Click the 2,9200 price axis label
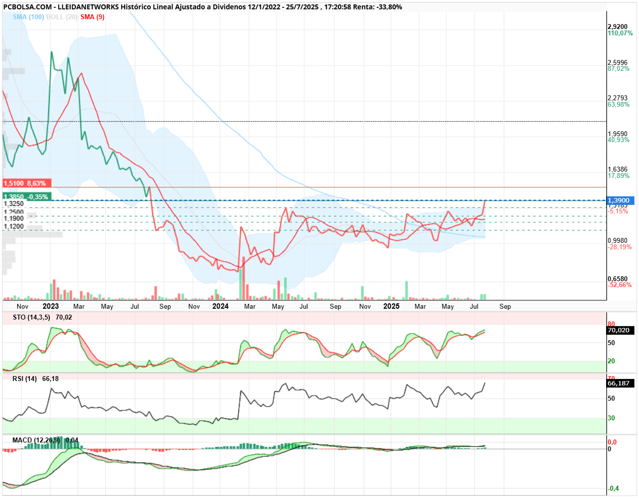The width and height of the screenshot is (639, 498). pos(617,27)
